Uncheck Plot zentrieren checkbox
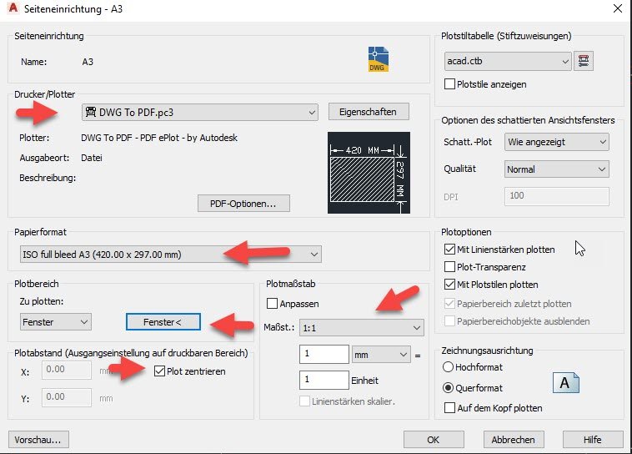The image size is (632, 454). pos(159,371)
